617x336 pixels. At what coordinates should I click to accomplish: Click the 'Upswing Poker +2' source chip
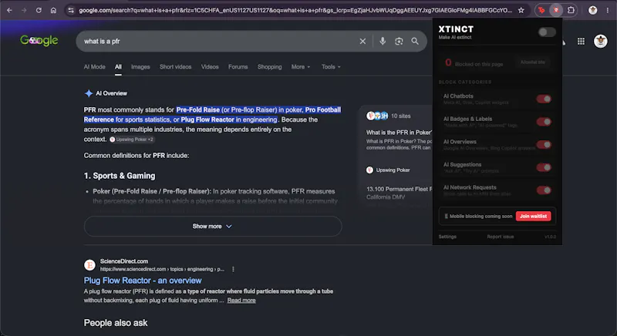pyautogui.click(x=131, y=139)
